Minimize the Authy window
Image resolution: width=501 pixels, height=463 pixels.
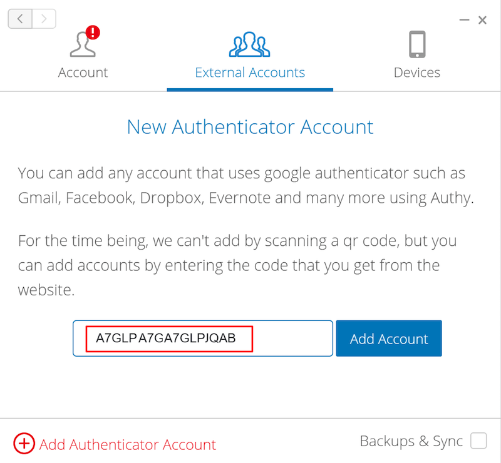point(464,20)
